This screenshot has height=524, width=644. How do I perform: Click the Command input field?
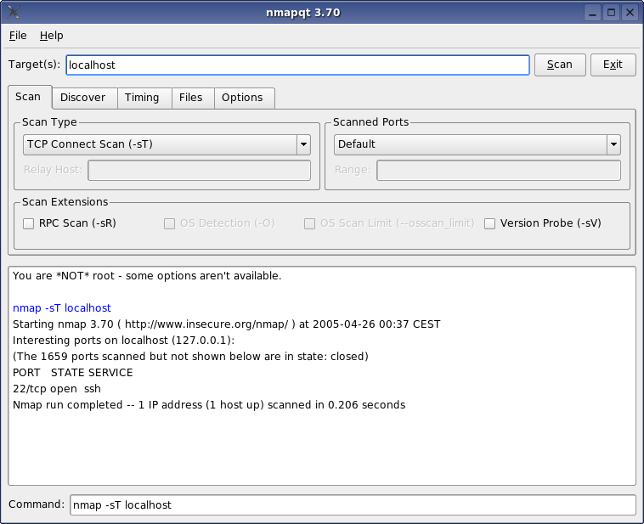point(353,505)
